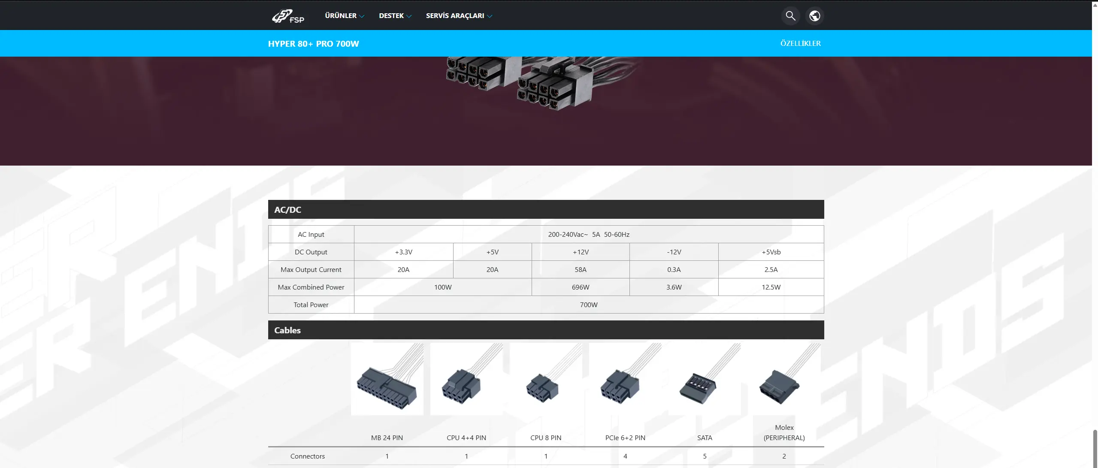Select the 2.5A current value
Screen dimensions: 1098x468
pos(771,269)
